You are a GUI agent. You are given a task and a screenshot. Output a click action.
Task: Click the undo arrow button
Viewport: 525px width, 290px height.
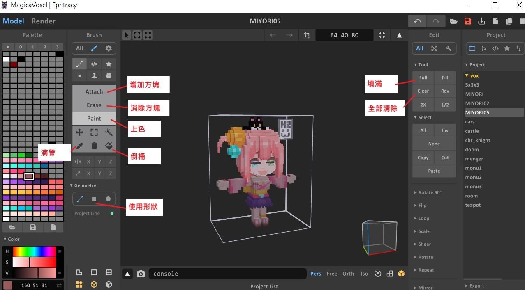[x=417, y=21]
